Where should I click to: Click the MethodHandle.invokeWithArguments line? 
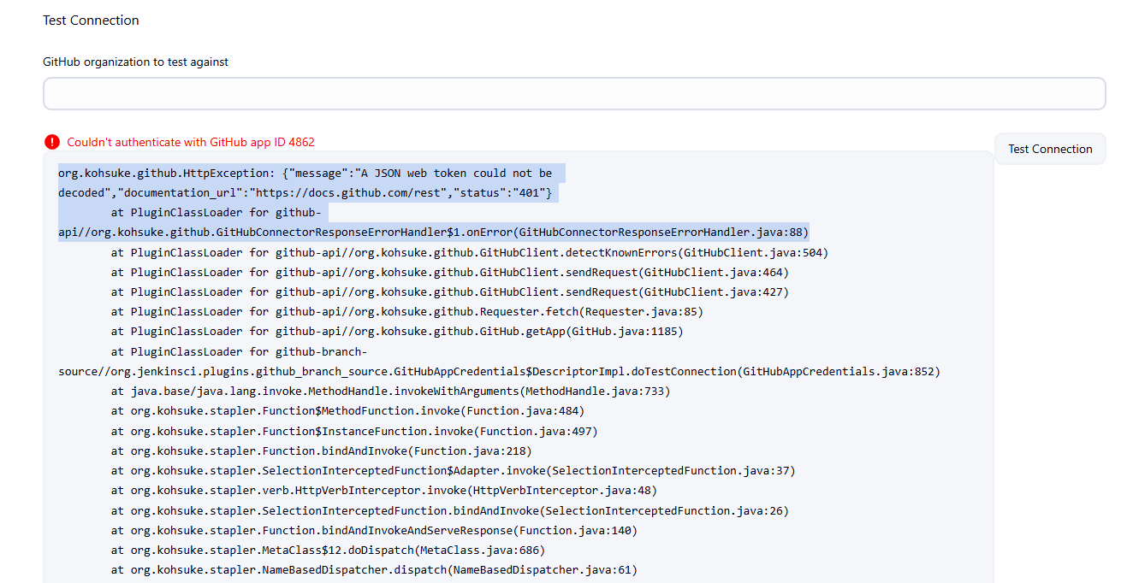pos(390,392)
